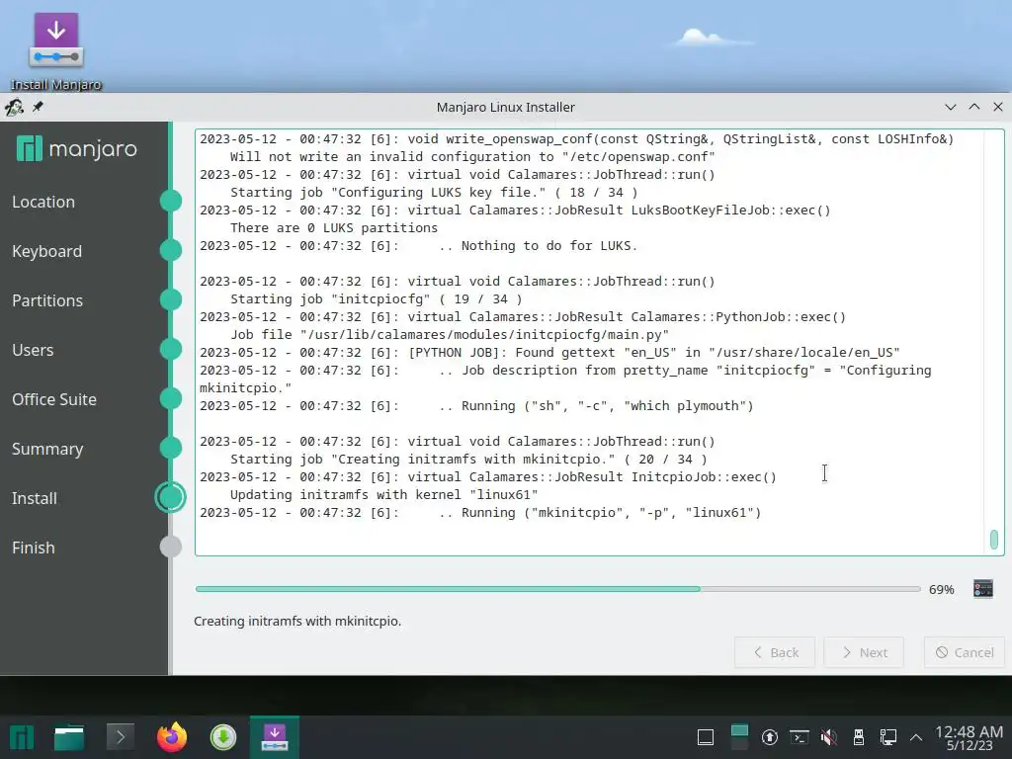Open the Install Manjaro desktop icon
The image size is (1012, 759).
[x=56, y=51]
